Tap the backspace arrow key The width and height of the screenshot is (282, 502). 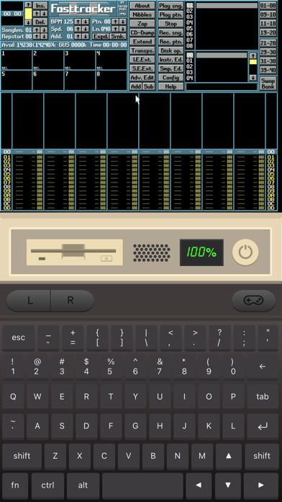pyautogui.click(x=262, y=367)
